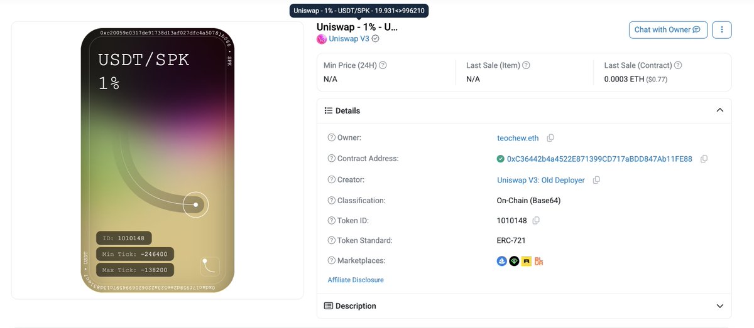This screenshot has width=754, height=328.
Task: Open the Affiliate Disclosure link
Action: click(x=356, y=280)
